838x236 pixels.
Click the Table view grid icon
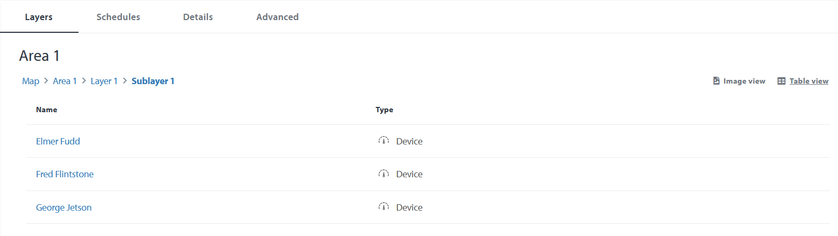click(x=781, y=81)
